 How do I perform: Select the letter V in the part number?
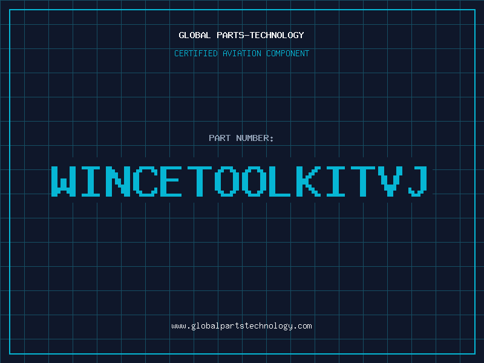[x=390, y=181]
